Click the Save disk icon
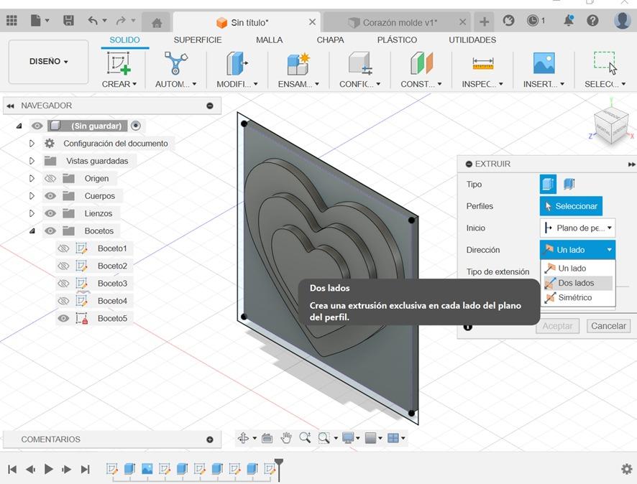This screenshot has height=484, width=637. point(68,21)
